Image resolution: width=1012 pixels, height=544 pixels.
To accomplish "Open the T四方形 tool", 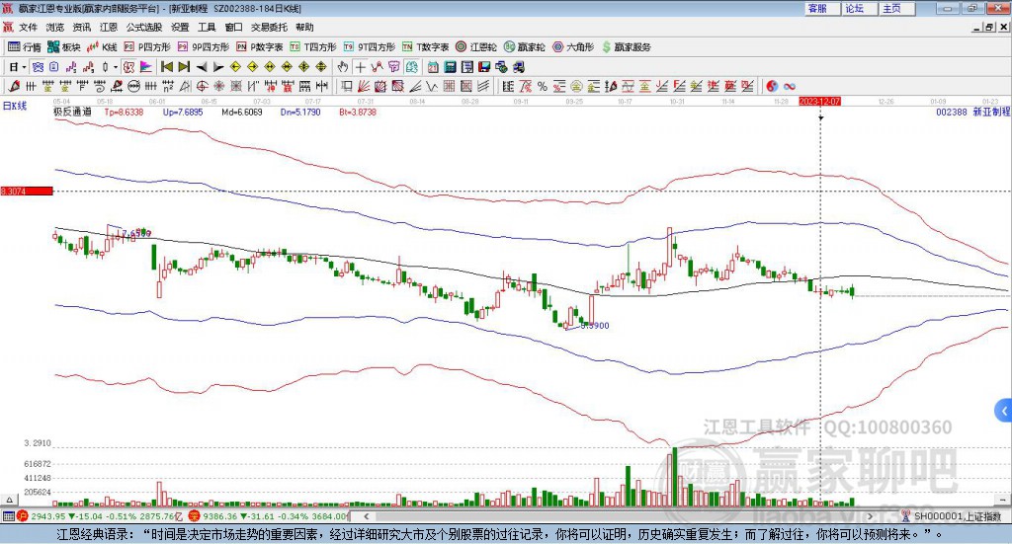I will 313,47.
